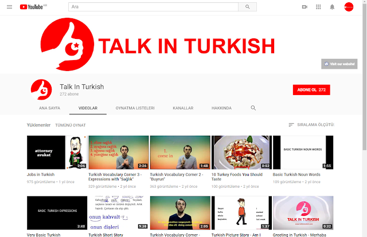Image resolution: width=367 pixels, height=237 pixels.
Task: Open Vocabulary Corner 2 Buyrun thumbnail
Action: 180,152
